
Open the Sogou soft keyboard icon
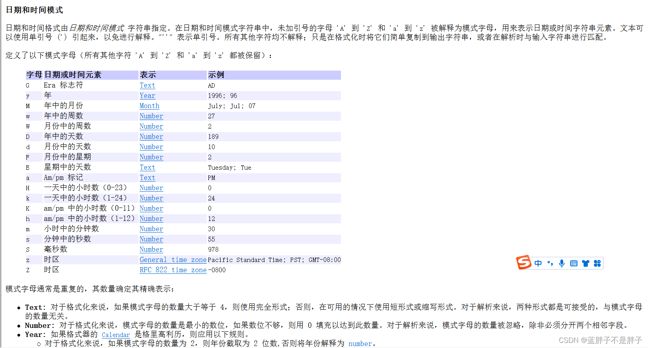[574, 263]
